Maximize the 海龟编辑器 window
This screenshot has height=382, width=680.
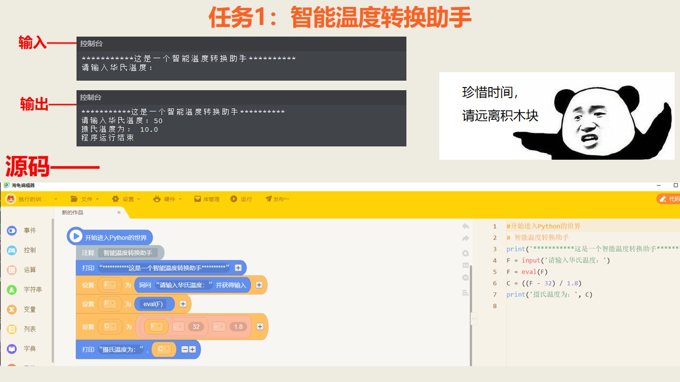tap(676, 185)
